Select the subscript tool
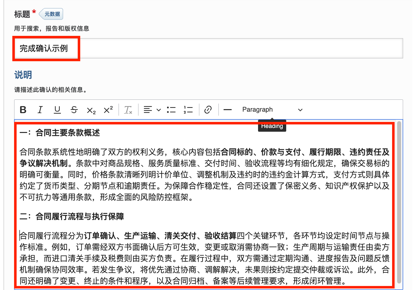This screenshot has height=290, width=417. tap(91, 110)
